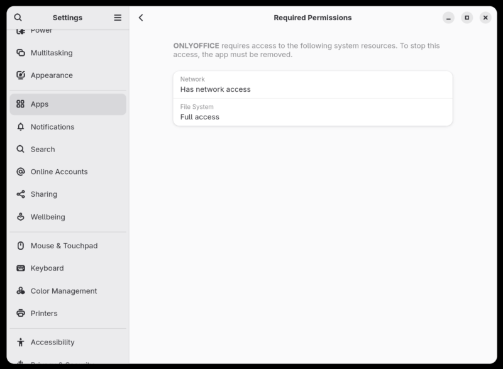The image size is (503, 369).
Task: Navigate back with the back arrow
Action: coord(141,18)
